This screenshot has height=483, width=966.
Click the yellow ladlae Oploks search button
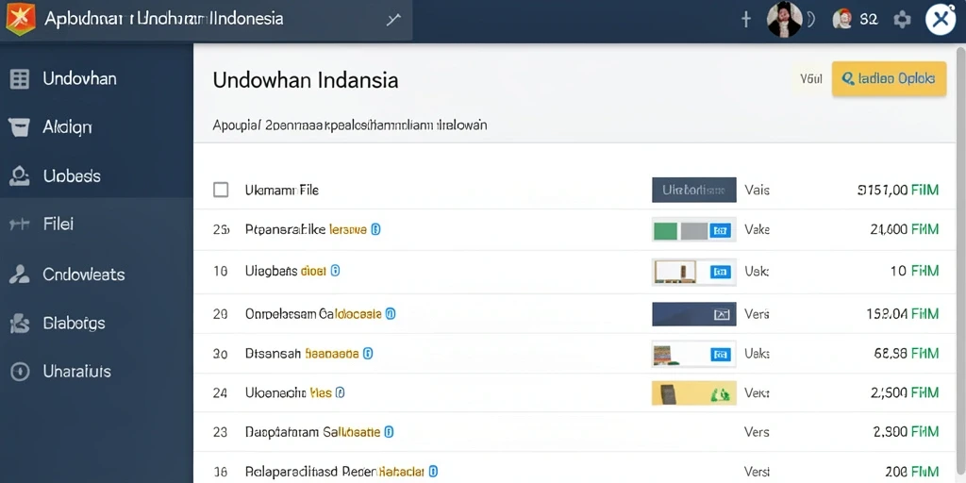(889, 79)
